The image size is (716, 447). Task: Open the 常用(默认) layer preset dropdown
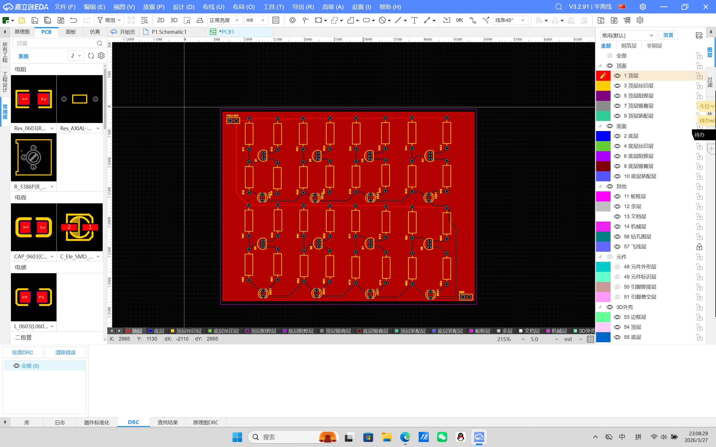(628, 35)
